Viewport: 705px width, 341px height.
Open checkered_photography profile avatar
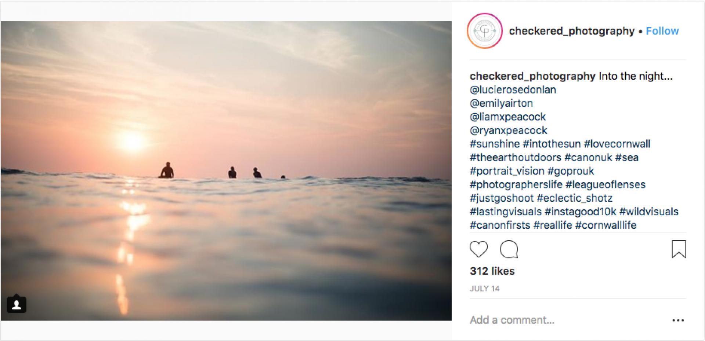tap(484, 31)
